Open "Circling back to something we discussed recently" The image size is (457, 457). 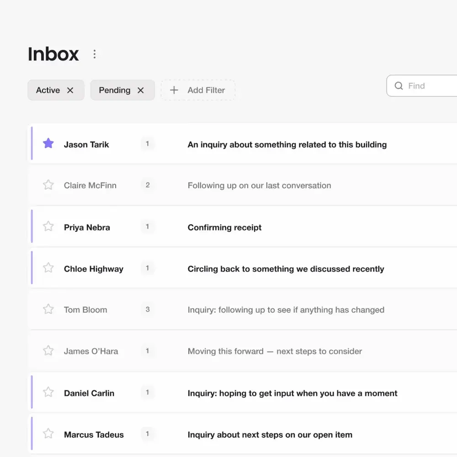286,269
